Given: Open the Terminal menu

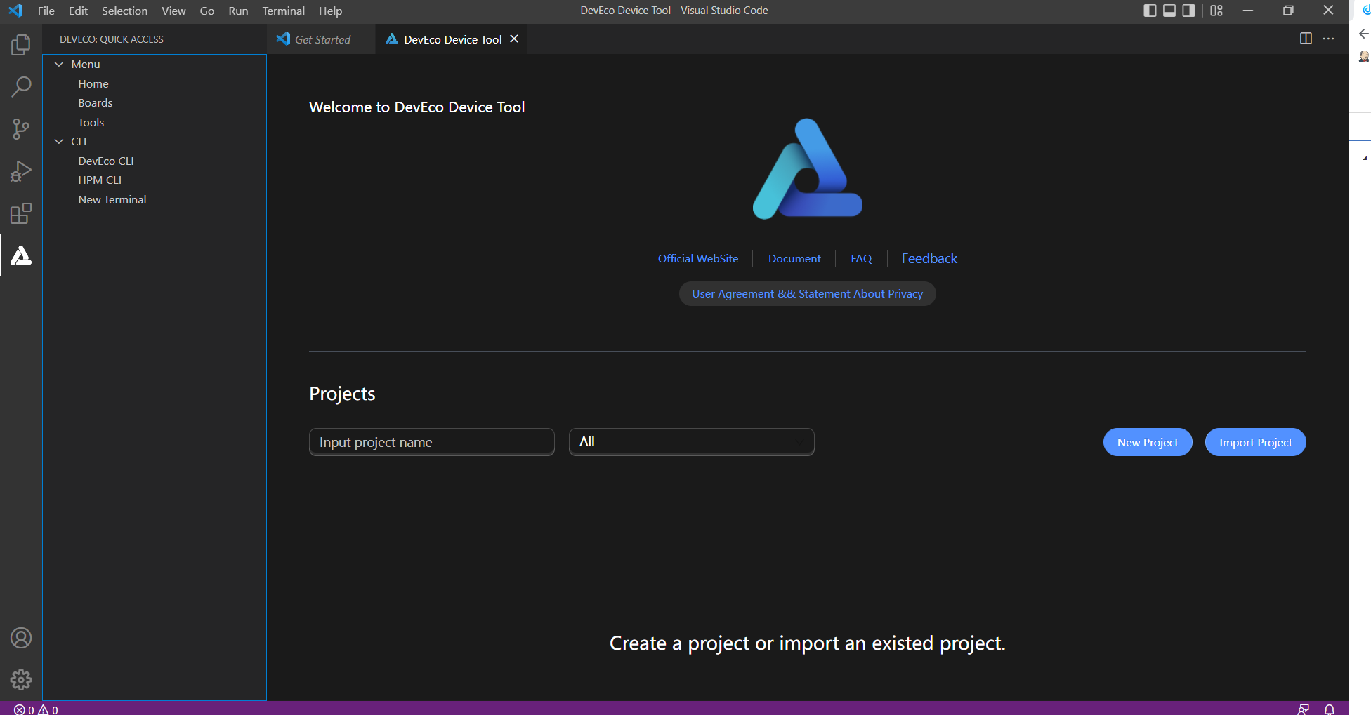Looking at the screenshot, I should pyautogui.click(x=283, y=11).
